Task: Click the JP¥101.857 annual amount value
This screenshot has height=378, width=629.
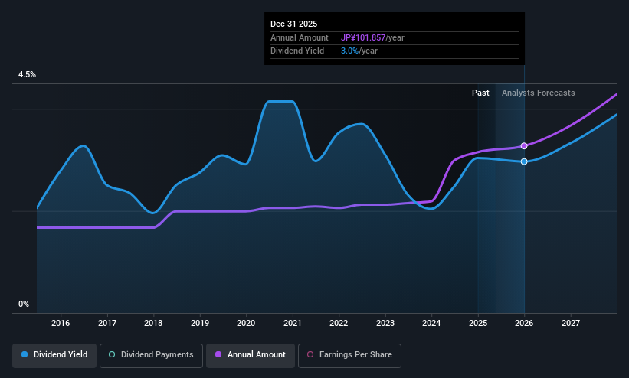Action: 363,37
